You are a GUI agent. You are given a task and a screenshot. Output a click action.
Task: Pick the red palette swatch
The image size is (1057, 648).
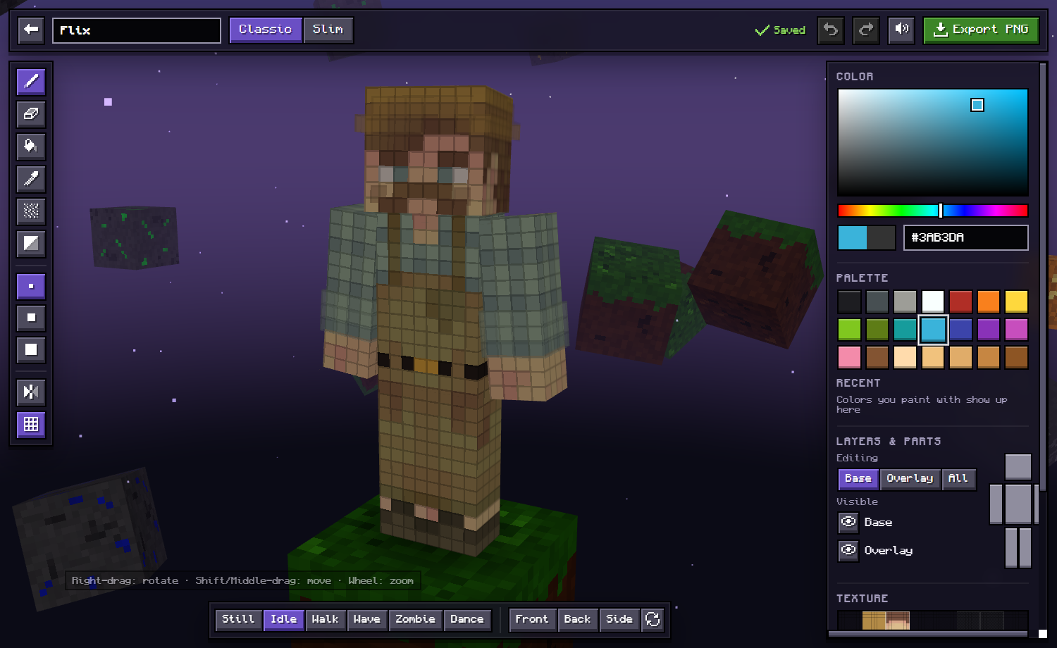pyautogui.click(x=960, y=301)
